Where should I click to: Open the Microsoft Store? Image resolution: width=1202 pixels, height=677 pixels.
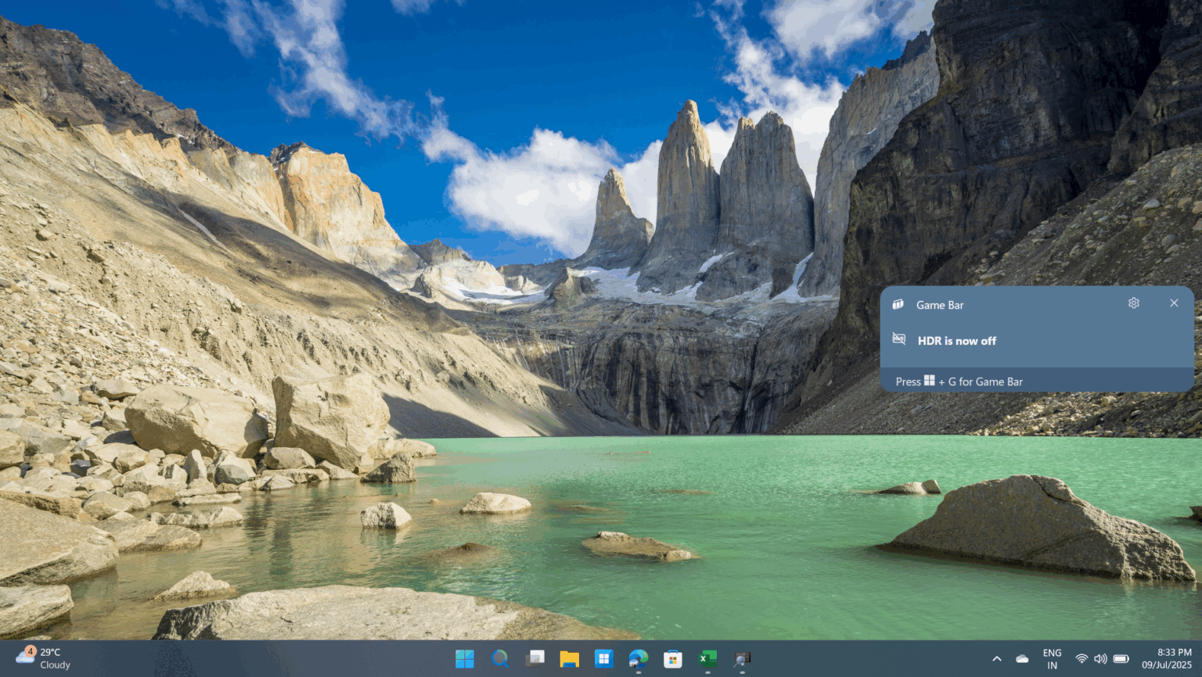672,659
